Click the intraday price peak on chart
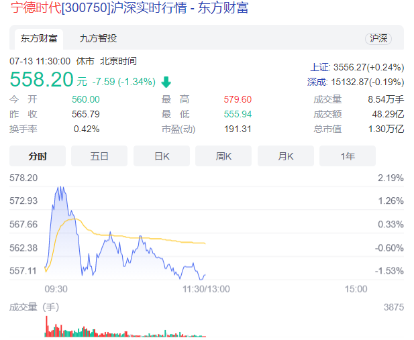Image resolution: width=414 pixels, height=340 pixels. 61,188
